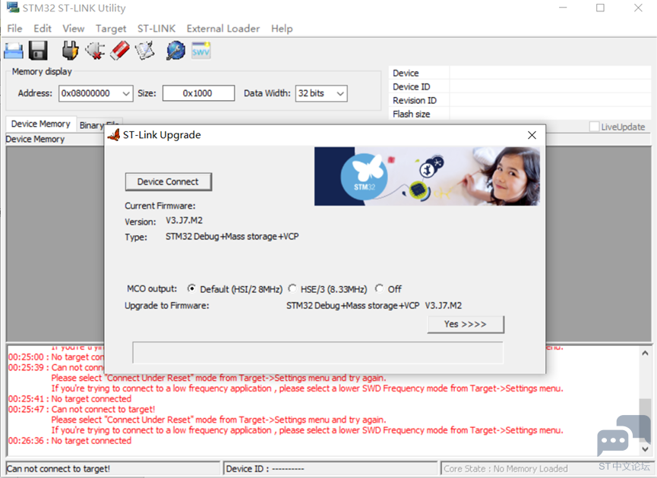Screen dimensions: 657x478
Task: Open the Data Width dropdown
Action: pyautogui.click(x=340, y=93)
